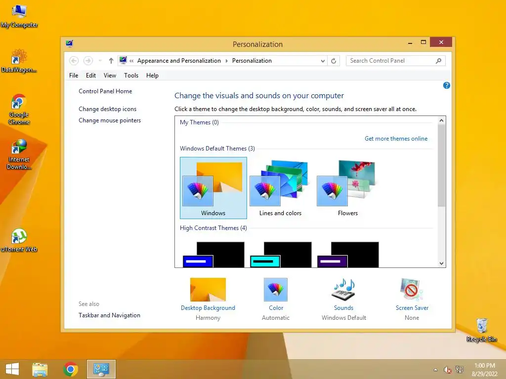Click the Windows Start button
506x379 pixels.
pyautogui.click(x=12, y=369)
